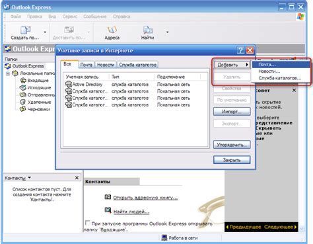Viewport: 313px width, 244px height.
Task: Switch to the Новости tab
Action: pyautogui.click(x=106, y=65)
